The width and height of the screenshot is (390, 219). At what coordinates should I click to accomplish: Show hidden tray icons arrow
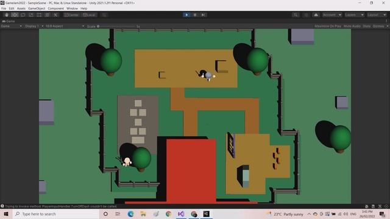[x=309, y=214]
